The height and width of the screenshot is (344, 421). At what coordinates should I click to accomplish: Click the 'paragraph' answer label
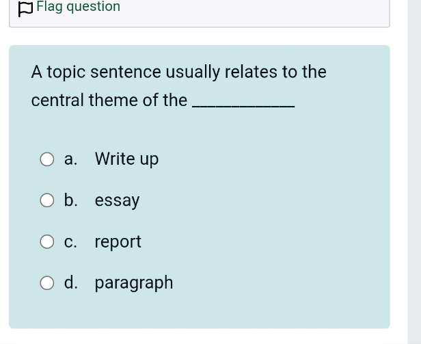(134, 283)
